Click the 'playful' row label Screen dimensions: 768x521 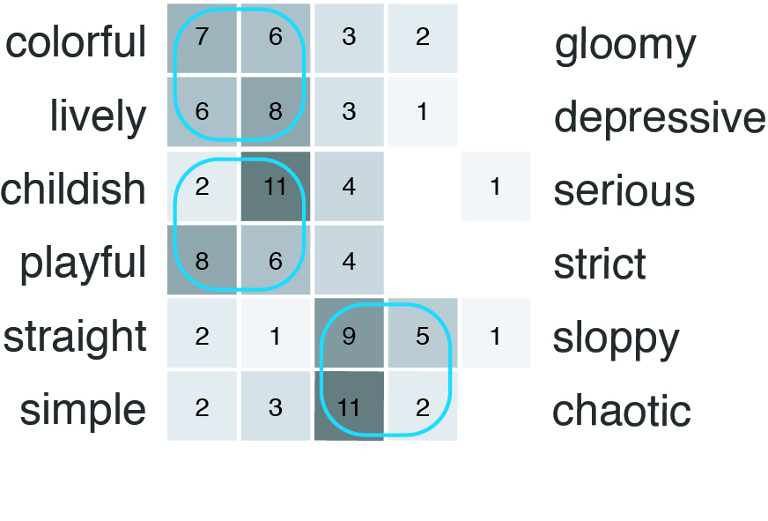pyautogui.click(x=83, y=263)
